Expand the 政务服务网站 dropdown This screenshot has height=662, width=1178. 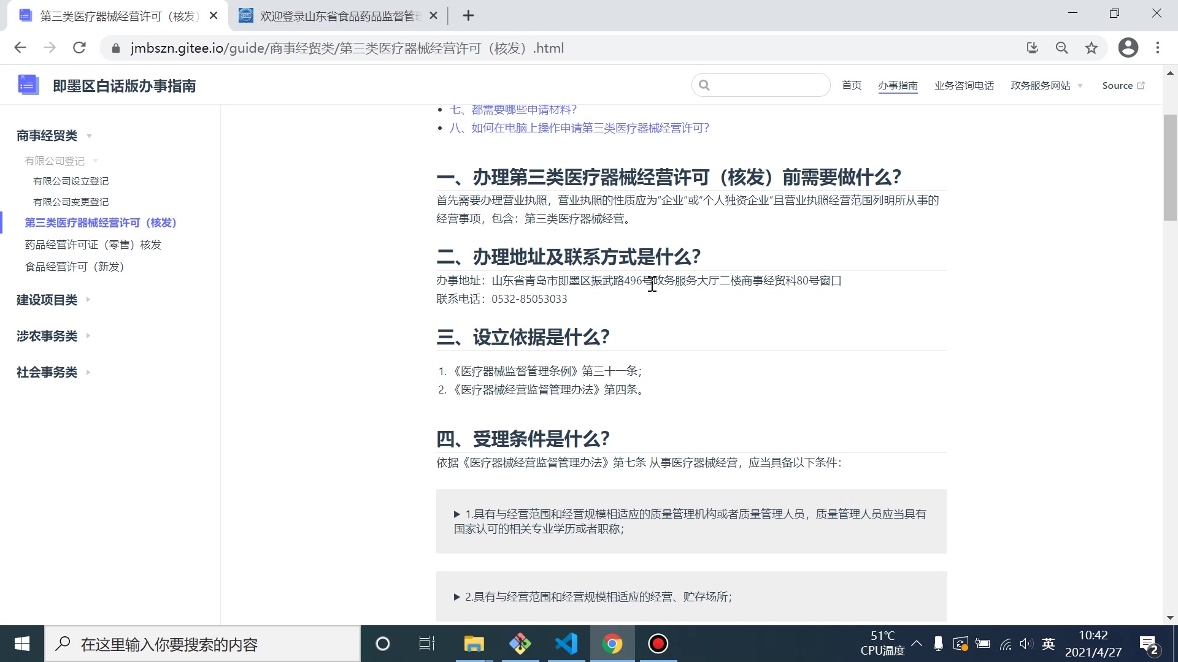1046,86
